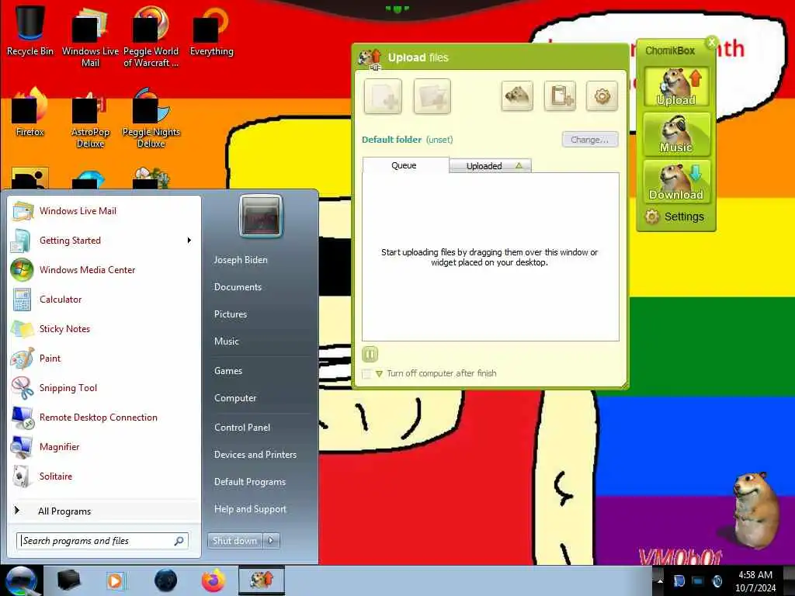Open Joseph Biden user folder
The width and height of the screenshot is (795, 596).
241,260
